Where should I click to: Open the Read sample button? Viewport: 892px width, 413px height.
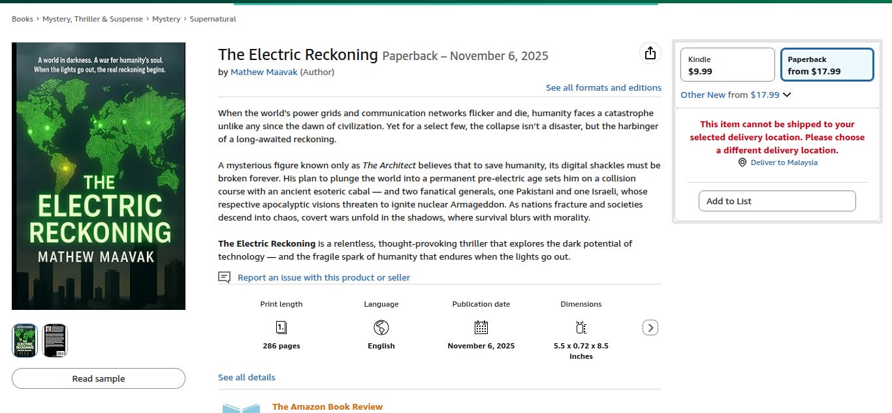tap(99, 378)
